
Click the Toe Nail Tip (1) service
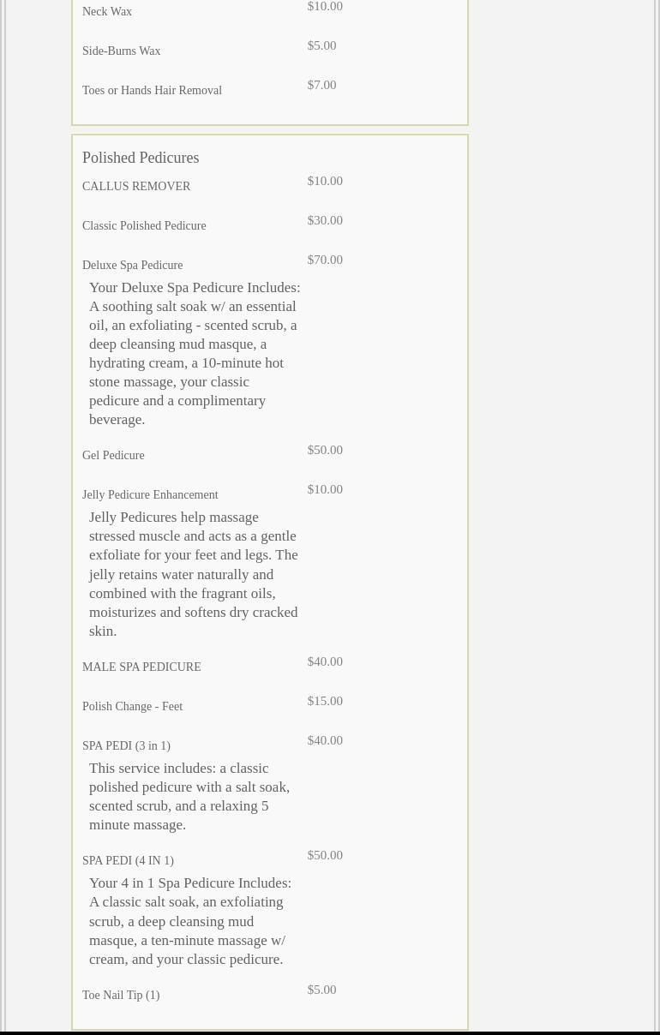point(121,996)
